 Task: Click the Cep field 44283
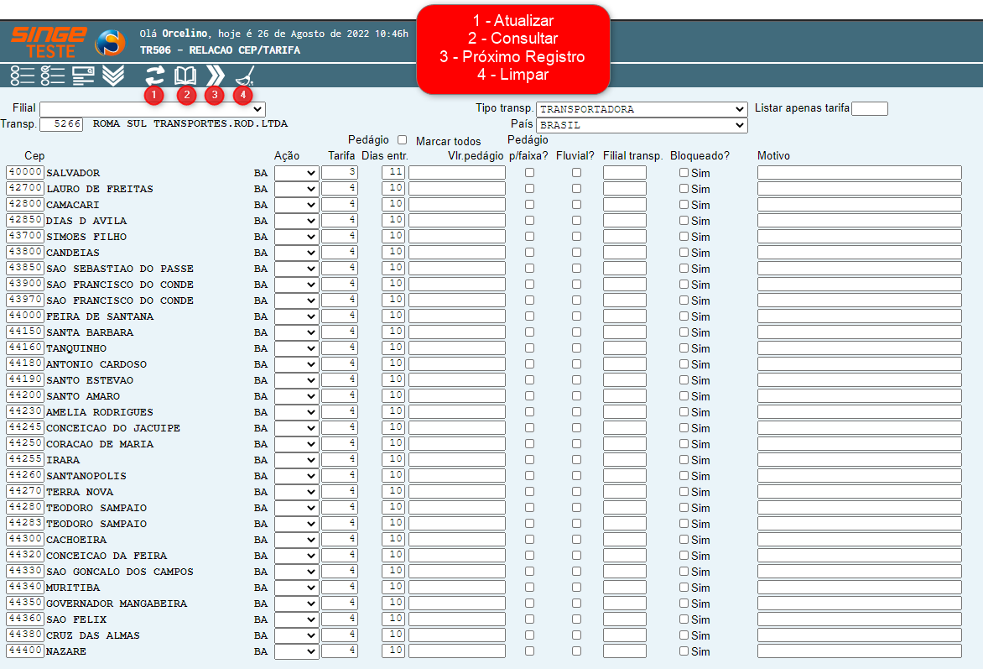point(25,523)
